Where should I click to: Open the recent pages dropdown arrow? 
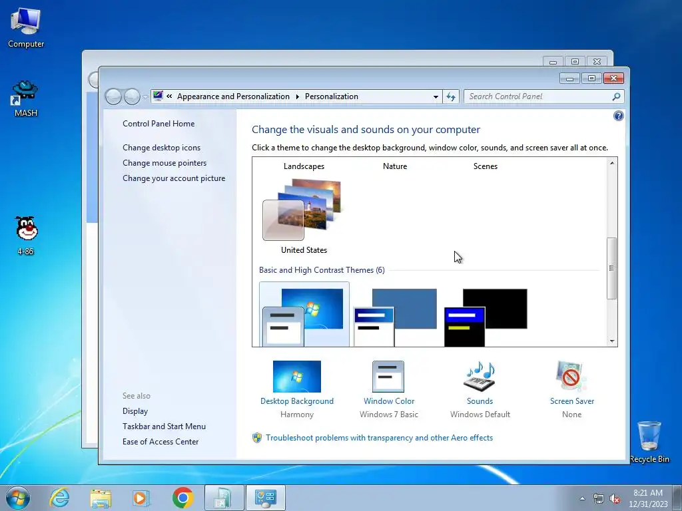(145, 97)
